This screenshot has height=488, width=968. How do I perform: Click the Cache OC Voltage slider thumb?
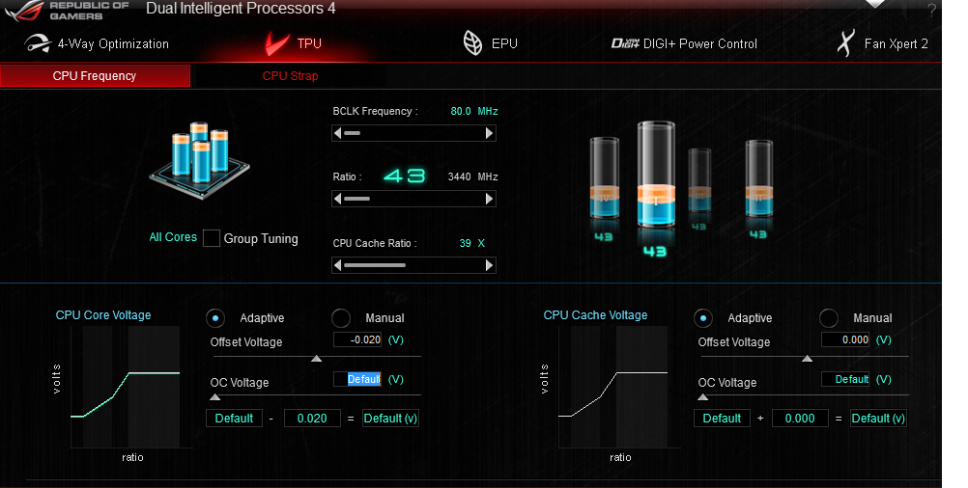click(x=702, y=397)
